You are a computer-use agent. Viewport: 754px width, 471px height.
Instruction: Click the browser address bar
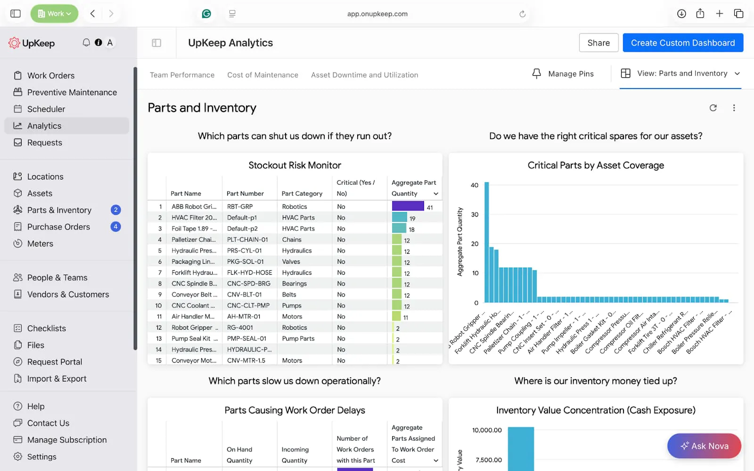pos(377,14)
